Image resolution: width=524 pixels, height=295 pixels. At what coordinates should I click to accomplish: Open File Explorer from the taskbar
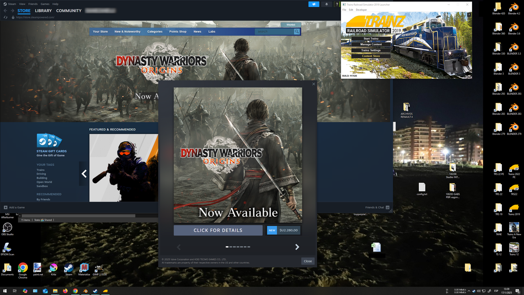point(55,291)
